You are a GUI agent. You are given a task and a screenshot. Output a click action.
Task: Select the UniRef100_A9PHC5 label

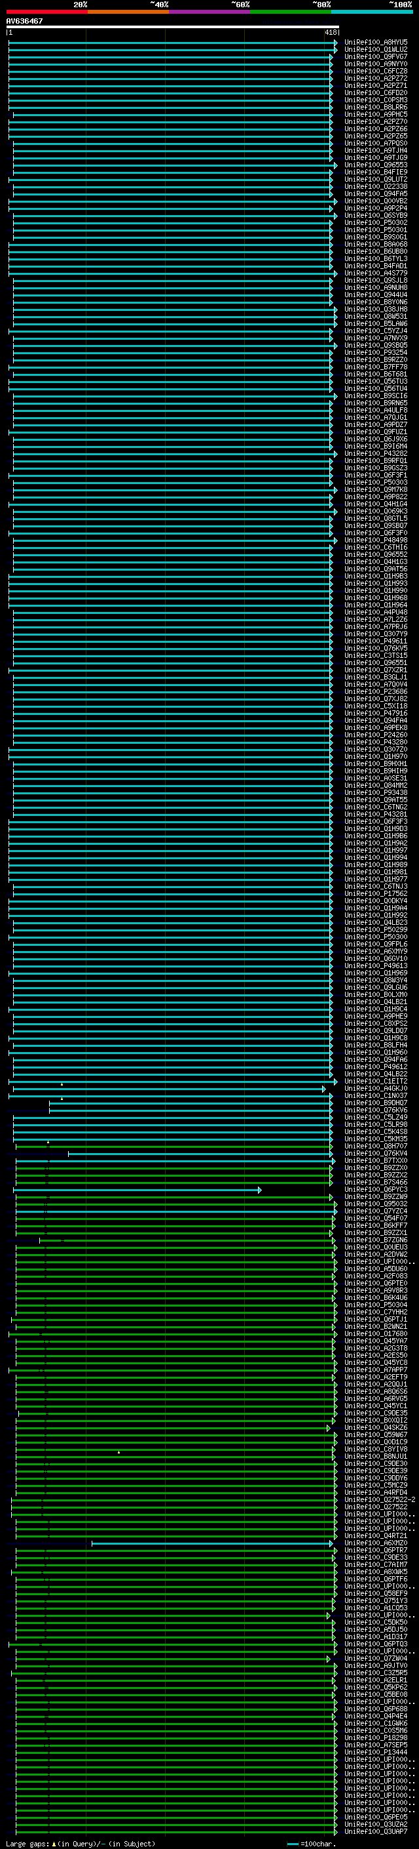[375, 114]
